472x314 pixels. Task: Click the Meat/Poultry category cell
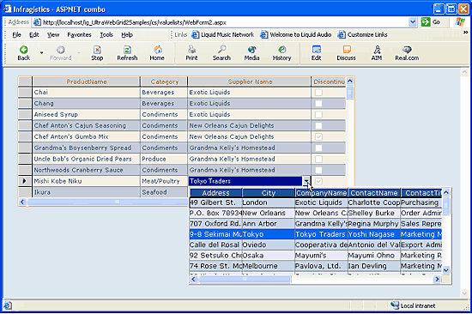click(164, 181)
